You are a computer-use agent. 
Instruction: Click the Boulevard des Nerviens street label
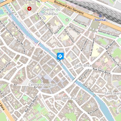coord(69,7)
